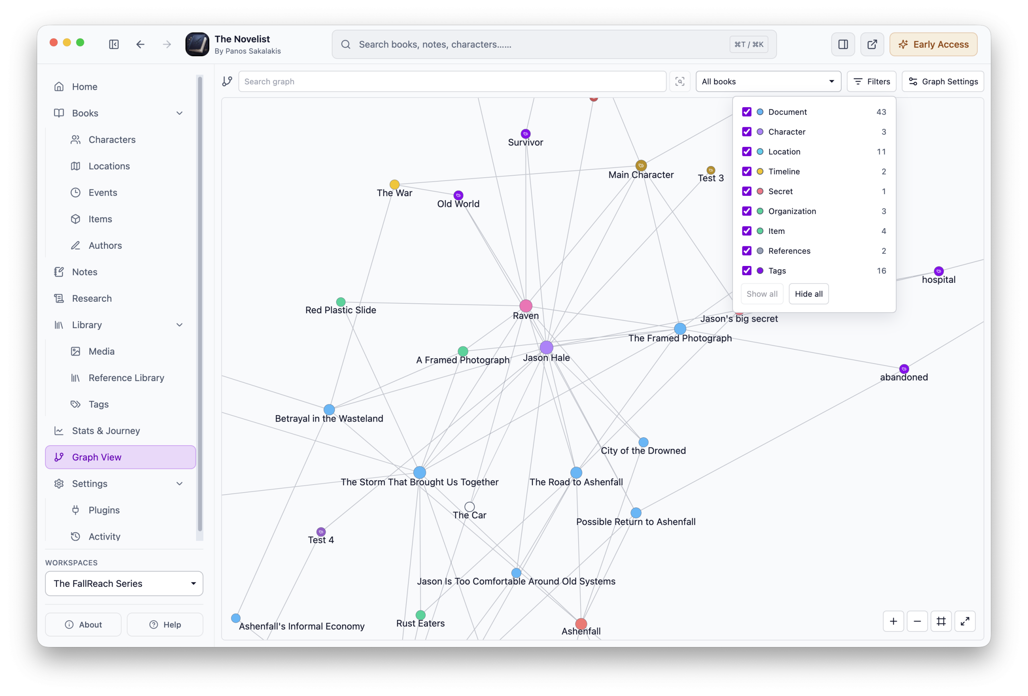Click the Early Access button
This screenshot has width=1028, height=696.
pyautogui.click(x=933, y=44)
